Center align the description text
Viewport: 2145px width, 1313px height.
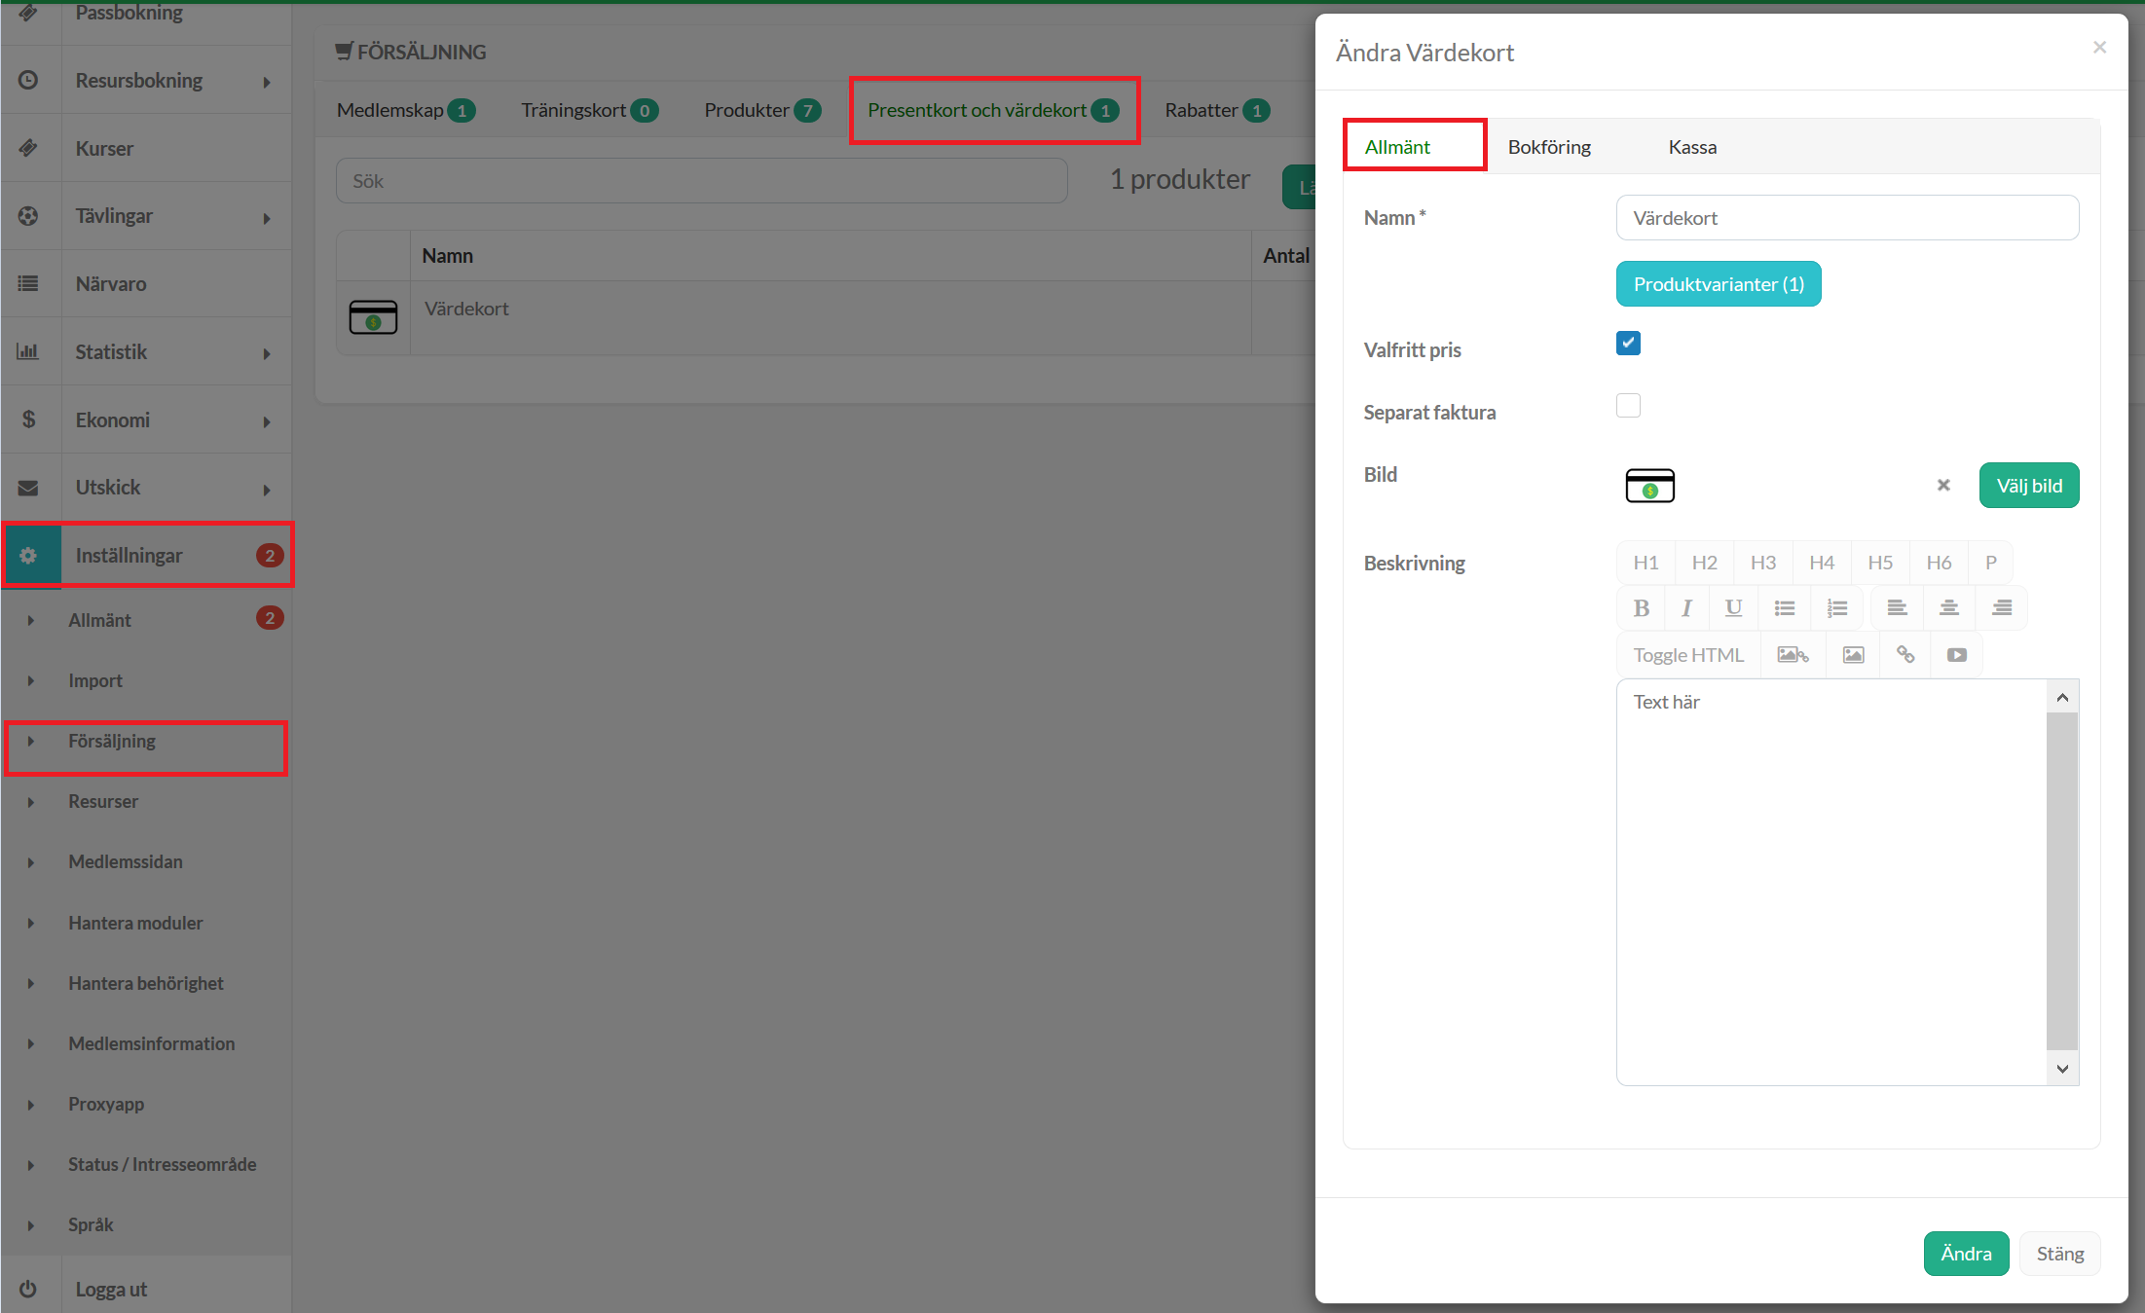coord(1948,608)
